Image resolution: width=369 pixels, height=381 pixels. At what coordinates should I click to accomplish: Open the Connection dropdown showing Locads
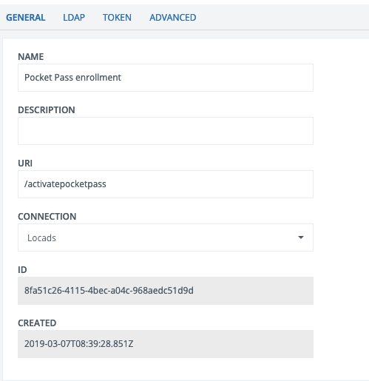pos(166,237)
